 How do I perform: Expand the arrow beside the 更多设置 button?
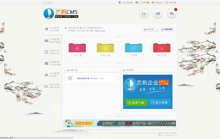click(x=157, y=29)
